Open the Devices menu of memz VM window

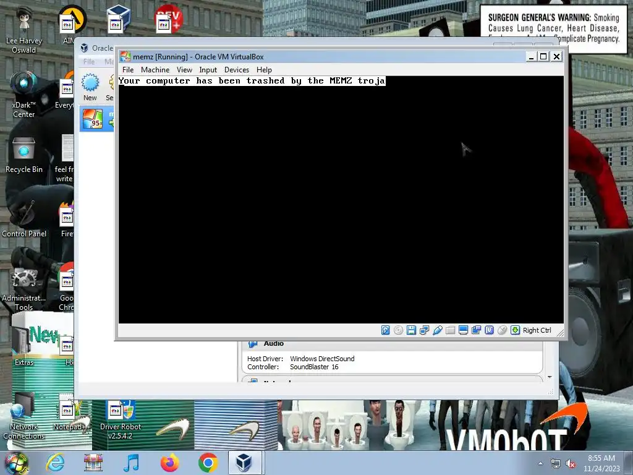point(237,70)
